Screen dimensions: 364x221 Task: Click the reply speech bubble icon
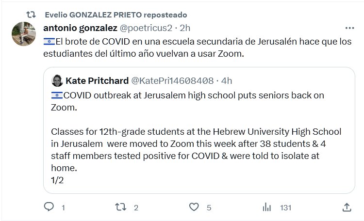click(x=48, y=207)
